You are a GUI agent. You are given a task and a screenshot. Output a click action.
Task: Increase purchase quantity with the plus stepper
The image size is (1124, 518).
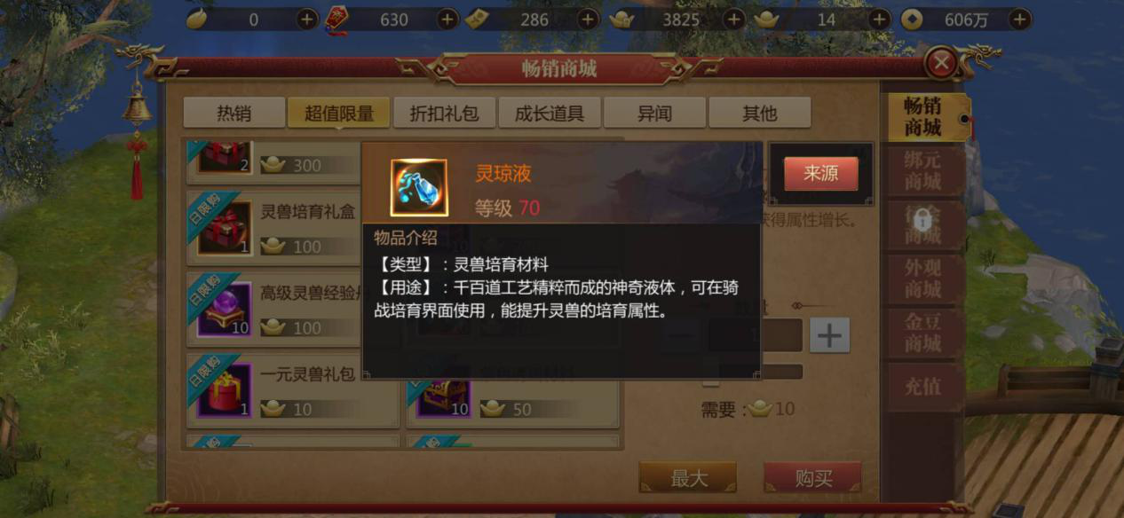829,335
